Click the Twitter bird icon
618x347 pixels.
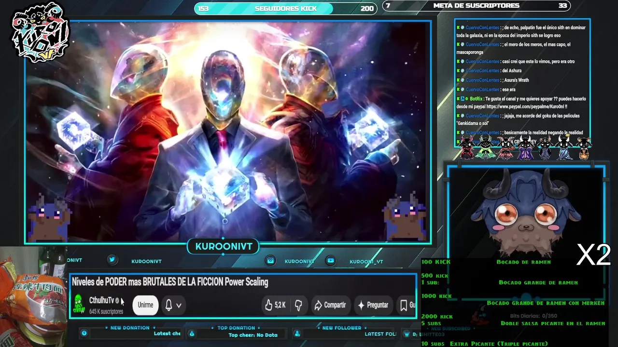(112, 260)
